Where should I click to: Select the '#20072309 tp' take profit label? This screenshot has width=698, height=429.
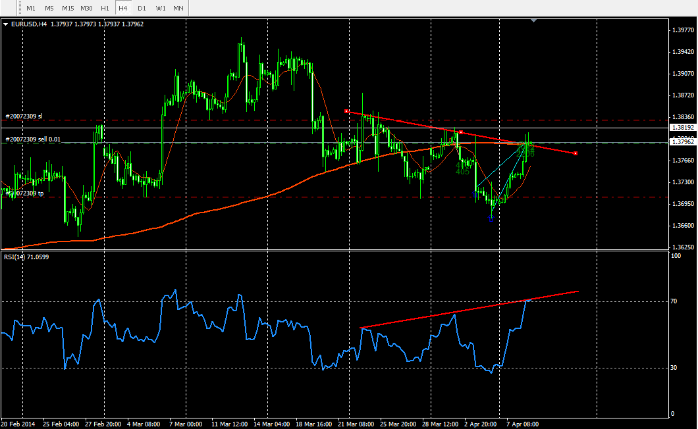pos(24,193)
